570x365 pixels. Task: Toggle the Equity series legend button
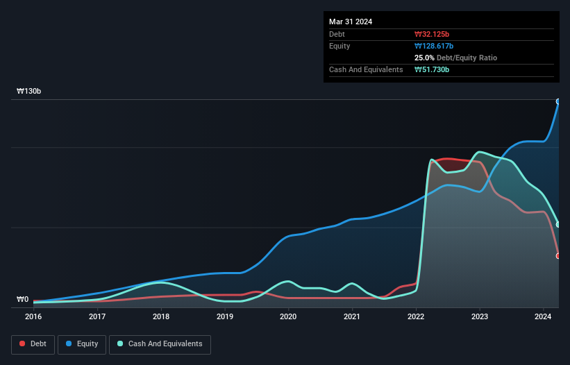click(82, 344)
